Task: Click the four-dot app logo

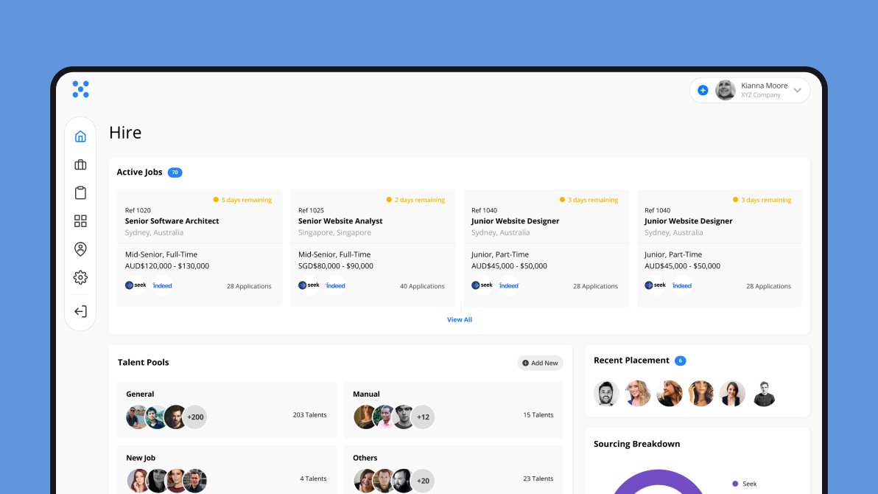Action: click(80, 89)
